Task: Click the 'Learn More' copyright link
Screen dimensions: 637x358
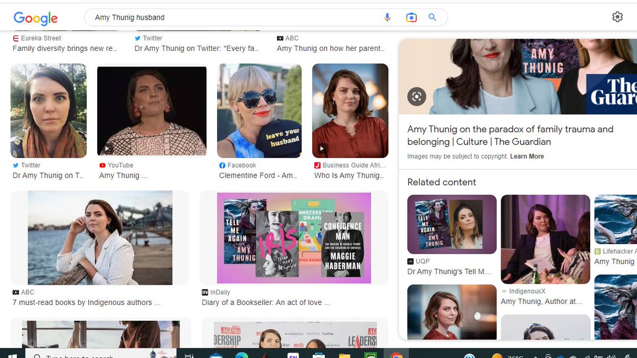Action: 527,156
